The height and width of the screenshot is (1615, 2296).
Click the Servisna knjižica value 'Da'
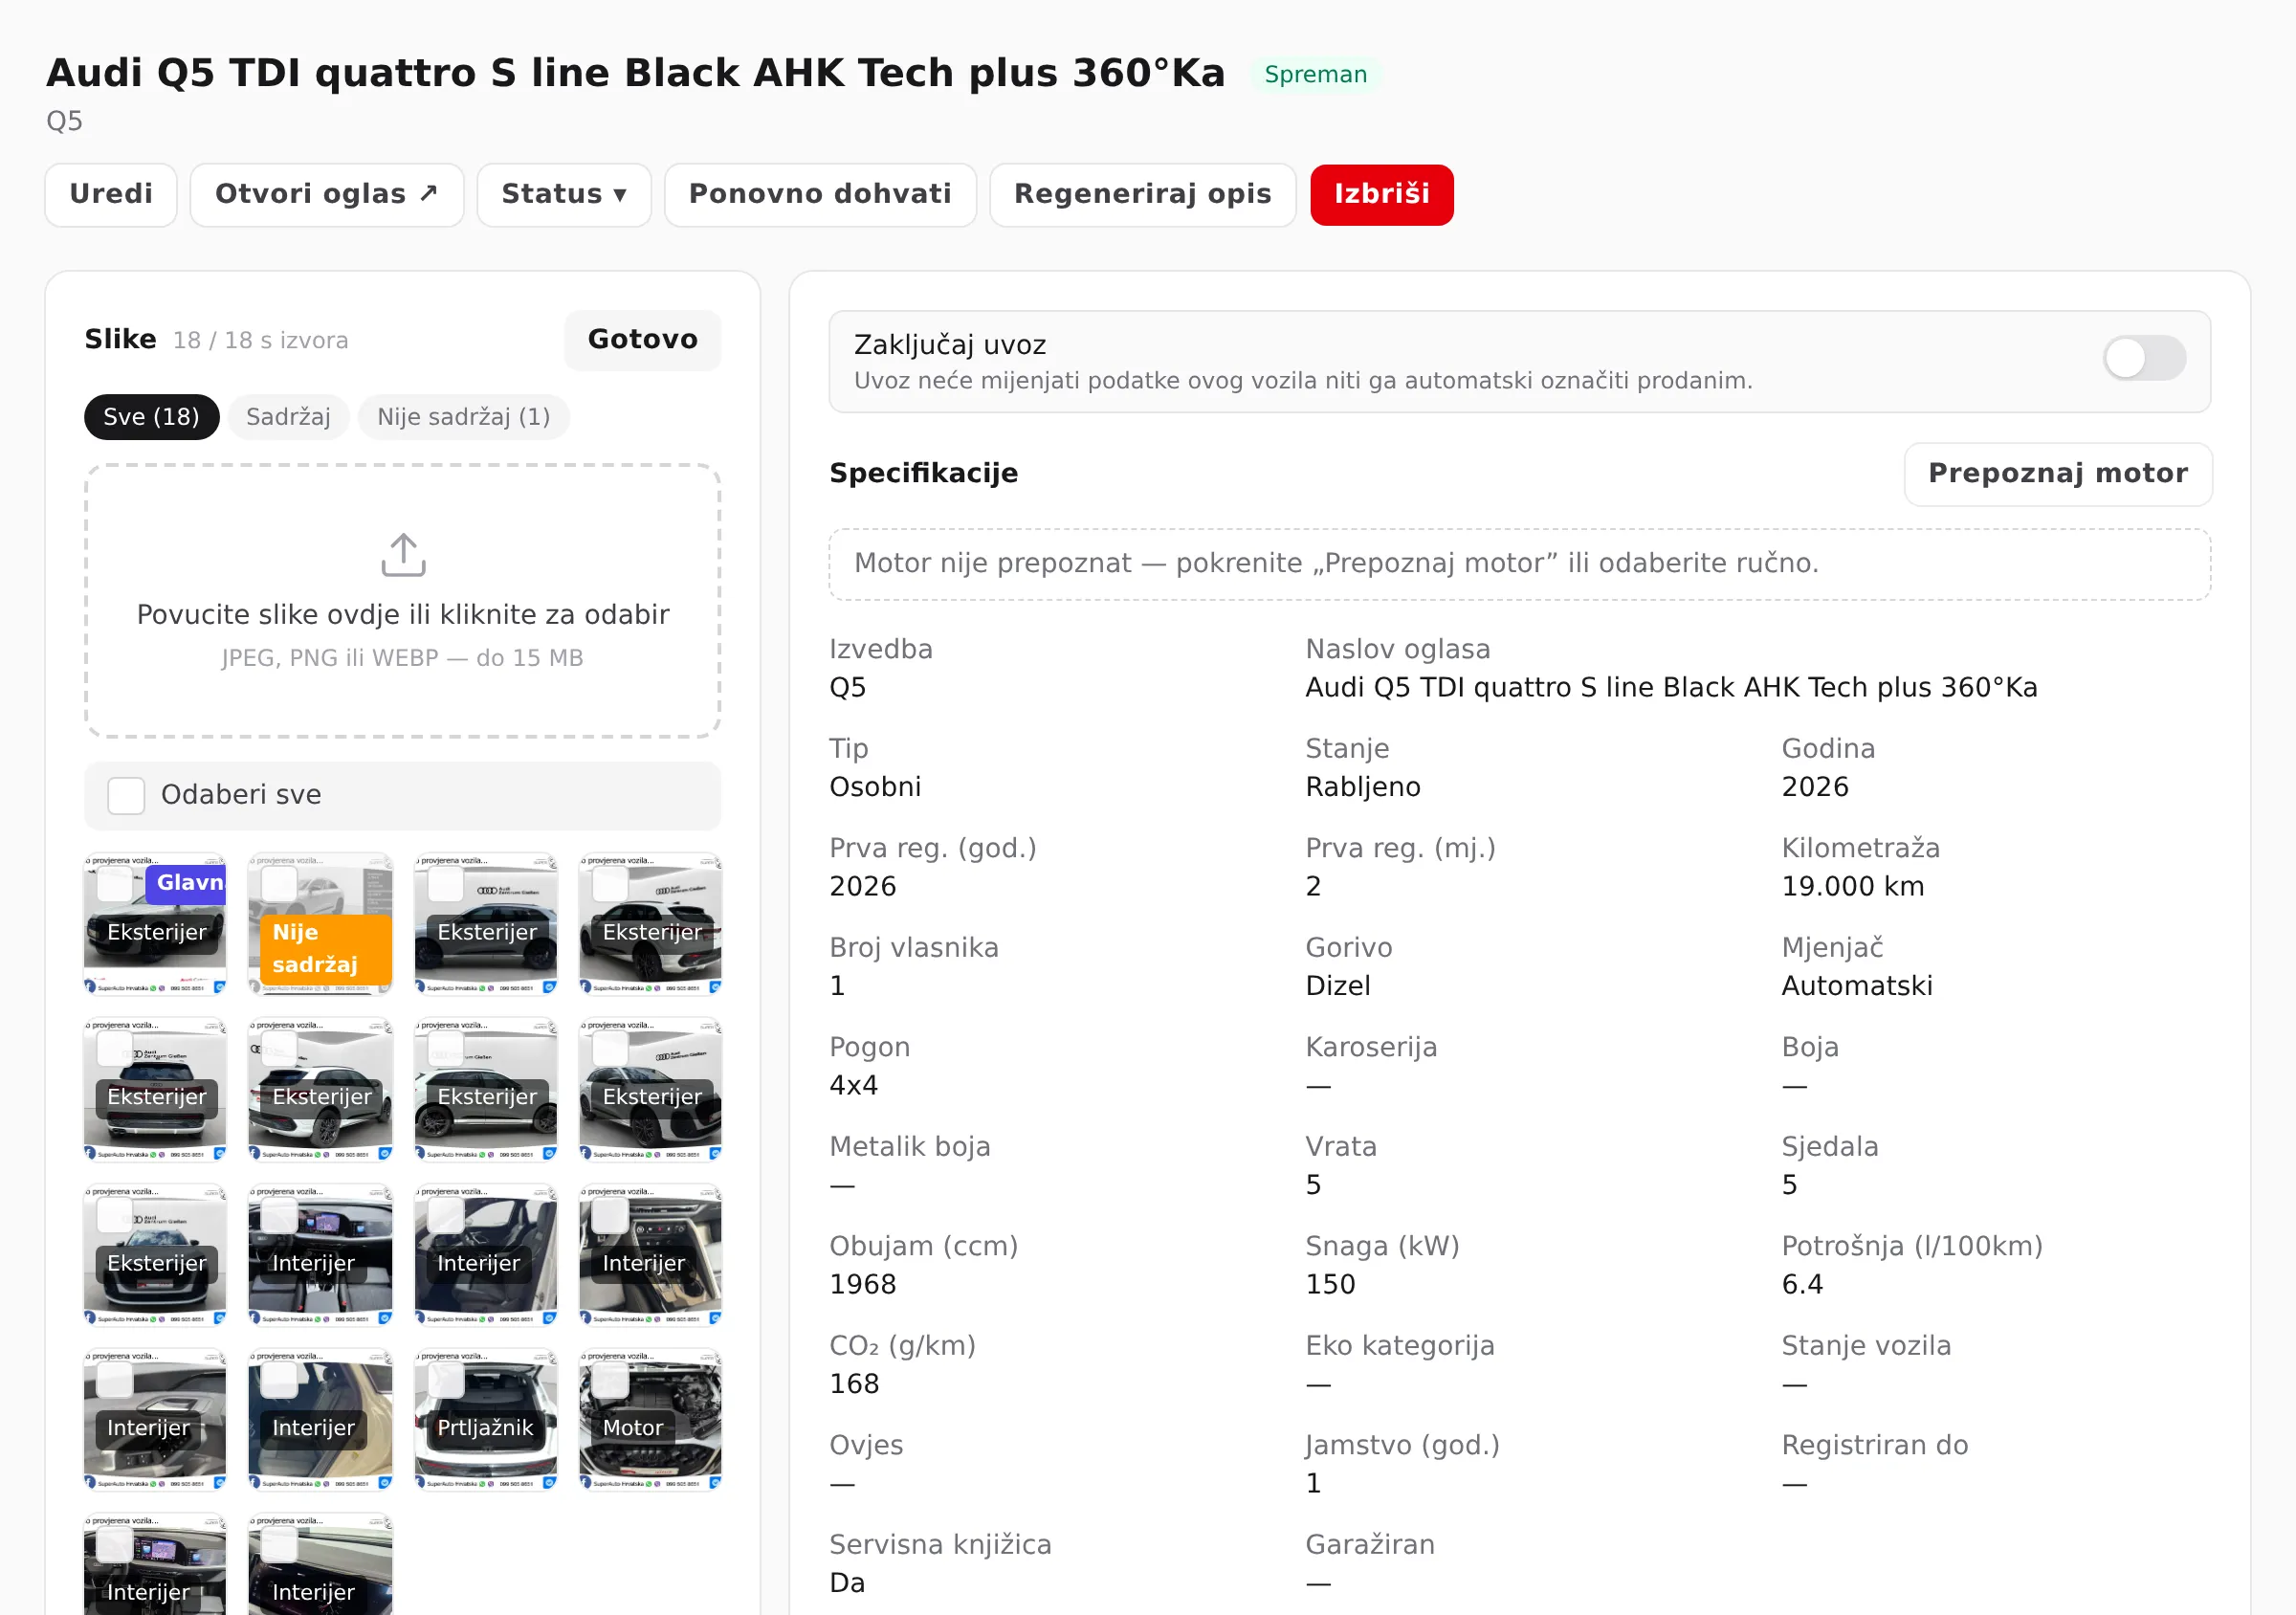pos(847,1584)
